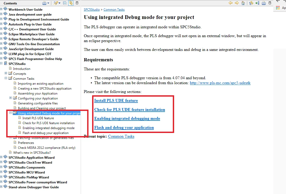The image size is (286, 194).
Task: Select Creating a new SPC5Studio application topic
Action: (x=45, y=89)
